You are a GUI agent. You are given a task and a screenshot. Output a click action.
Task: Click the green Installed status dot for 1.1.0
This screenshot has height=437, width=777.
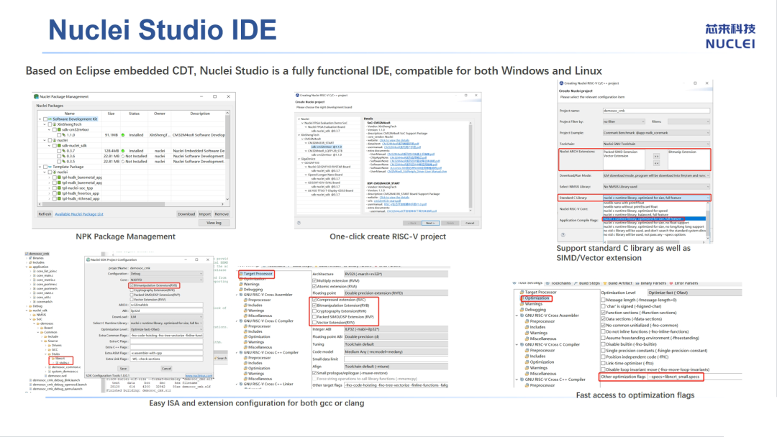click(x=123, y=135)
